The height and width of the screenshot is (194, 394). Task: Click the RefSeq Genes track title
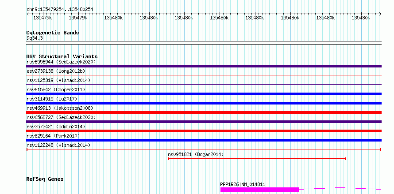45,179
